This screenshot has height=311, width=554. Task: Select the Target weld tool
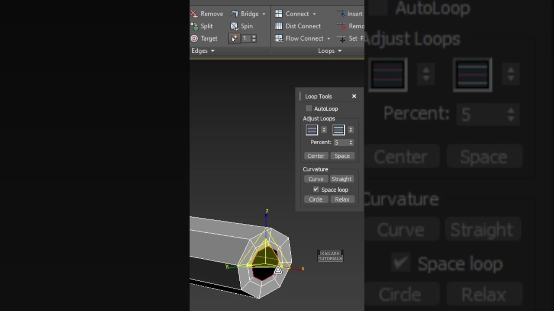coord(204,38)
